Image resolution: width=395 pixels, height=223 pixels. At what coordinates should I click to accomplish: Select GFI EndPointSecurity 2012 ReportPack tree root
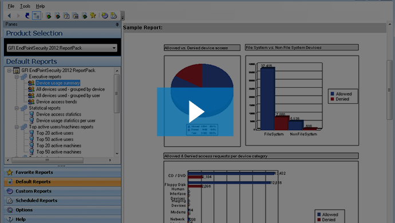(58, 71)
